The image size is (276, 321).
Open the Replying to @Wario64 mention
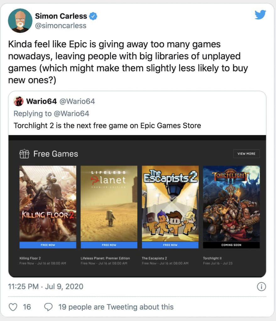pos(71,113)
